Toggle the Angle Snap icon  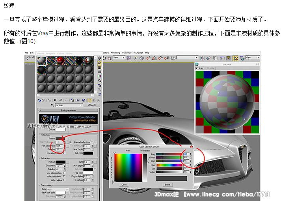[154, 58]
